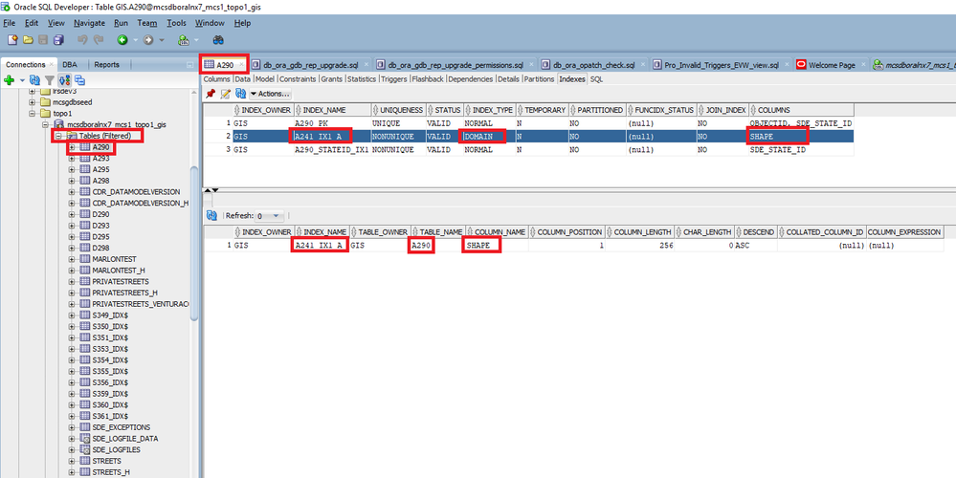Open the Forward history dropdown arrow
Image resolution: width=956 pixels, height=478 pixels.
[162, 40]
